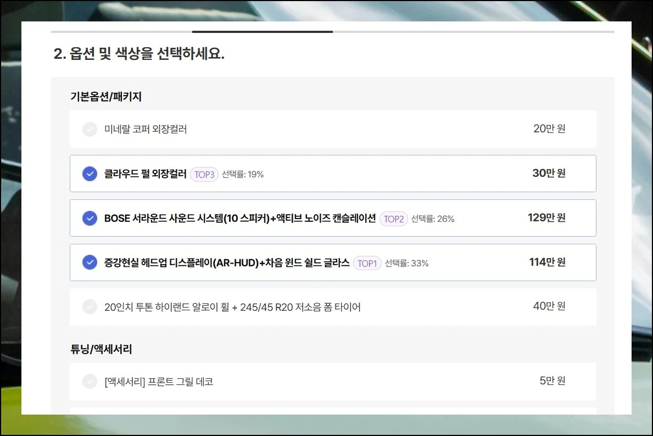Click the 선택률: 33% text

(406, 264)
